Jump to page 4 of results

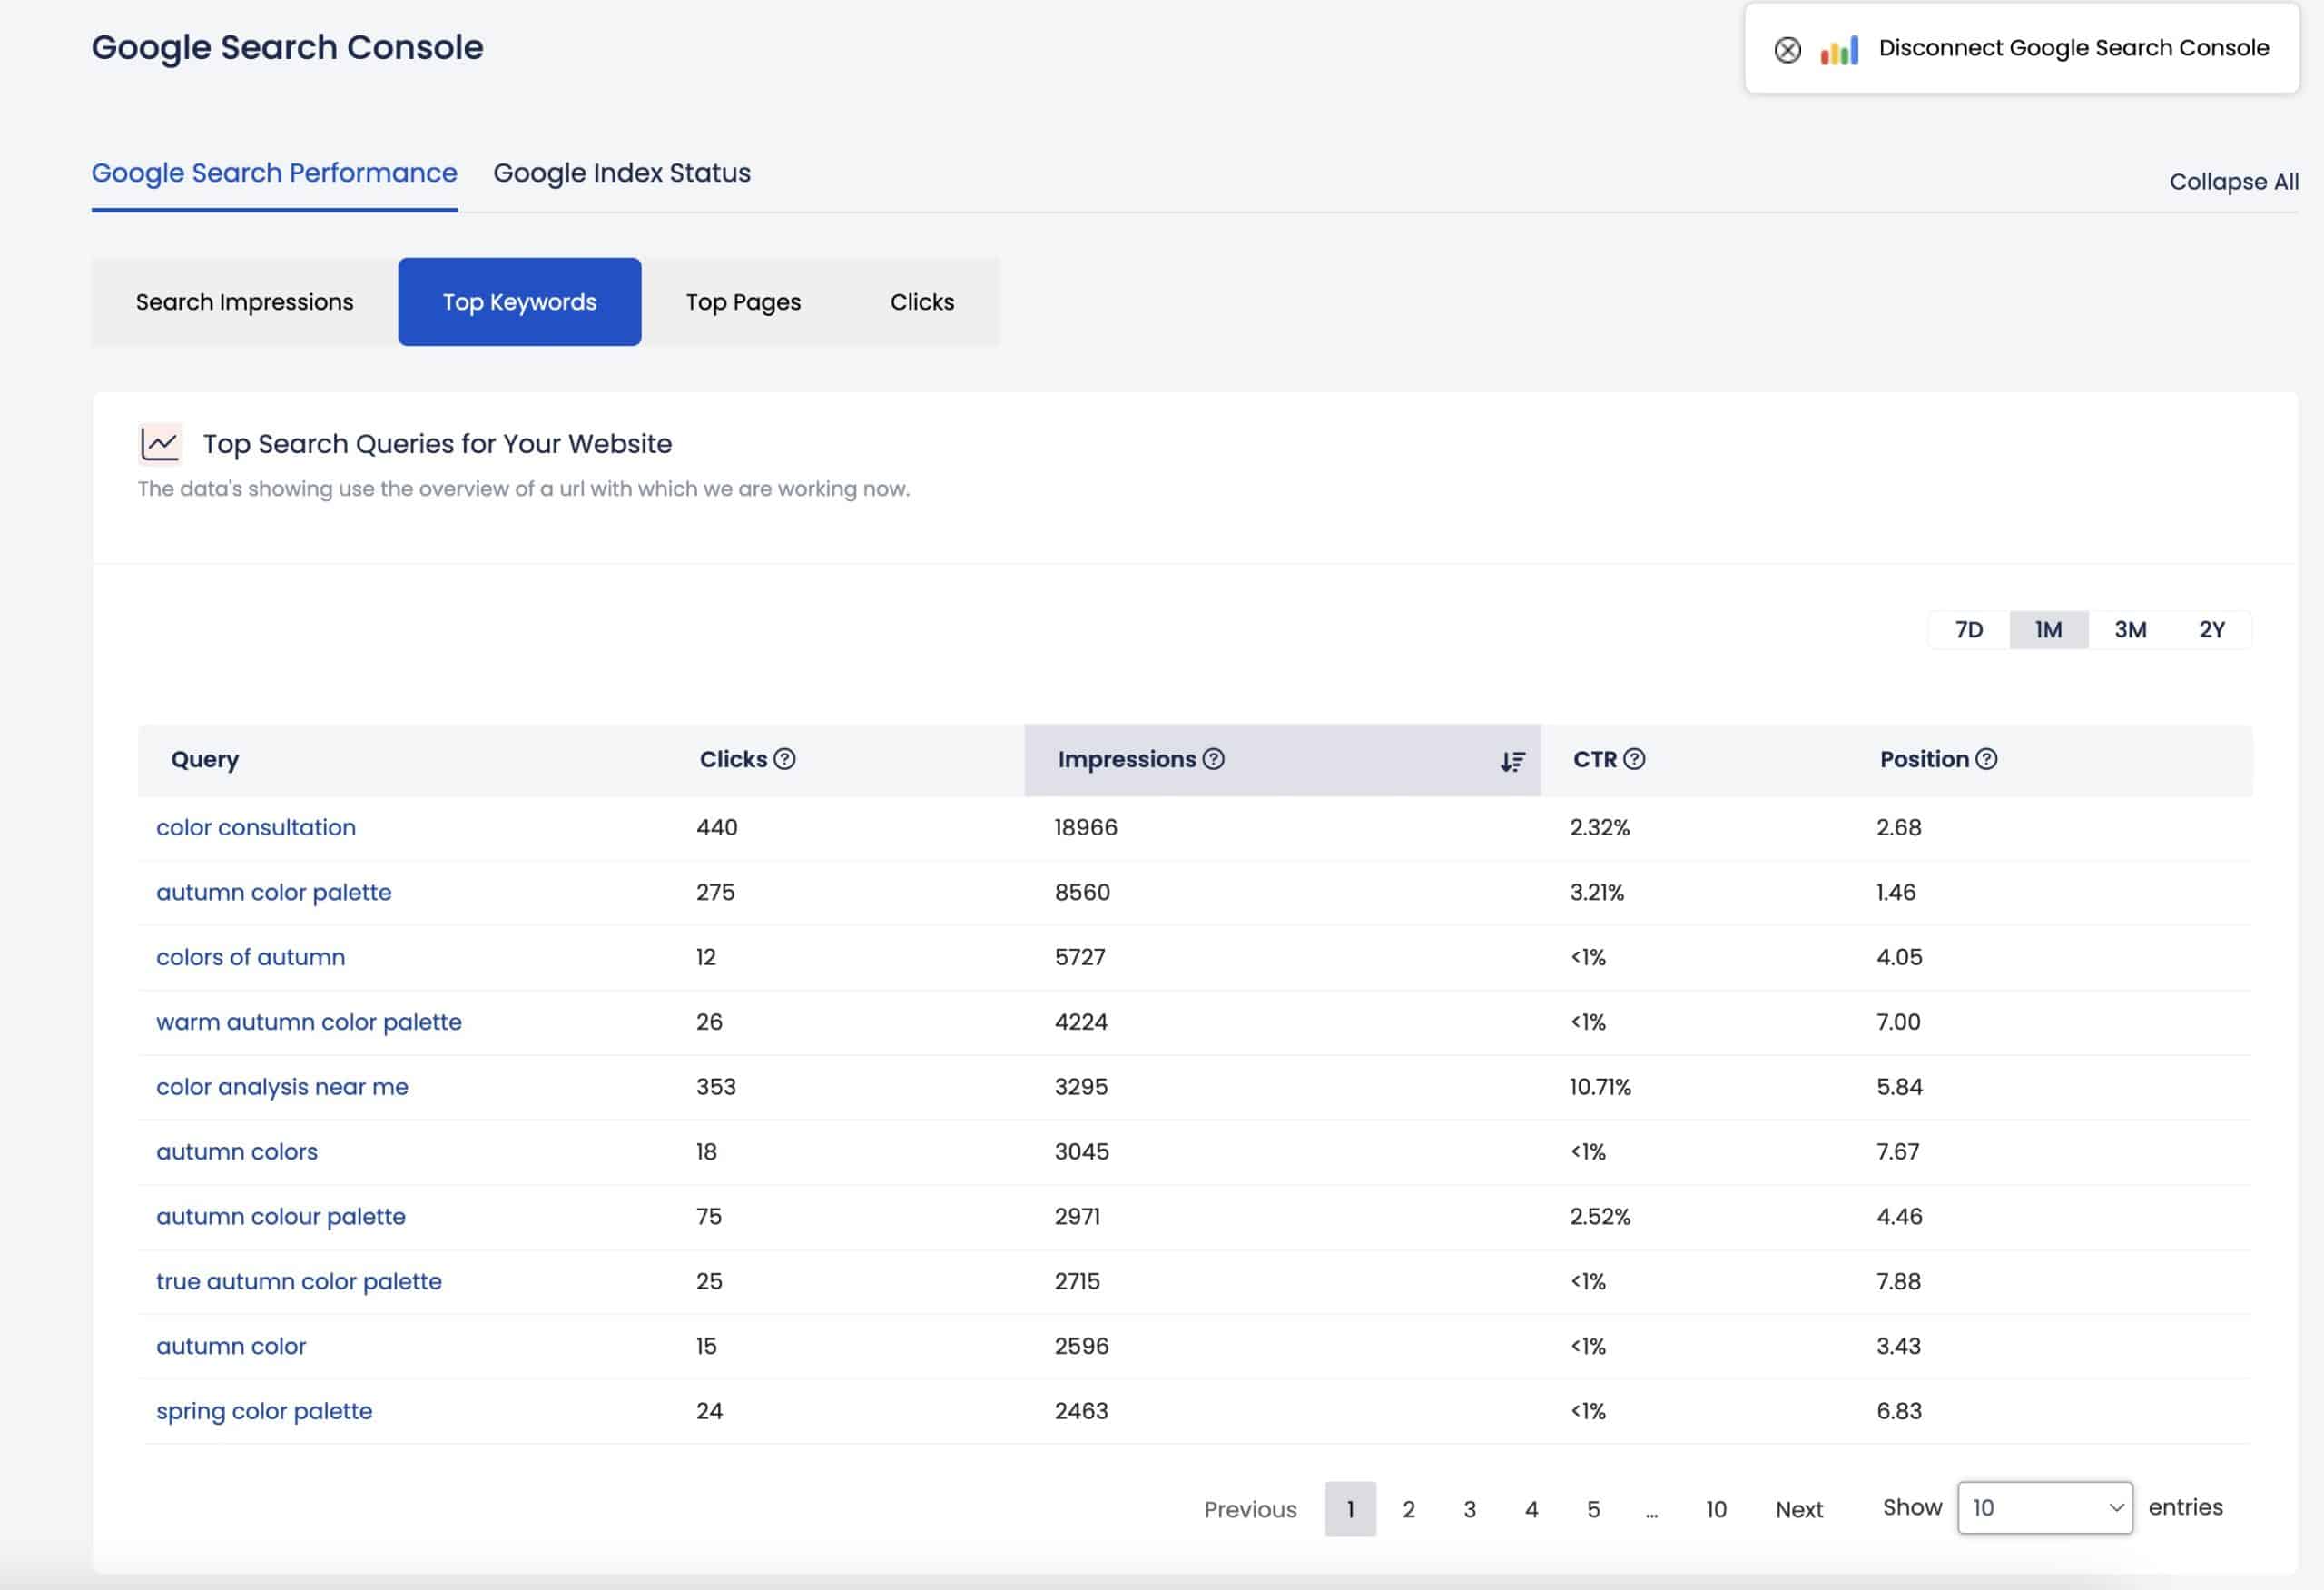1531,1510
